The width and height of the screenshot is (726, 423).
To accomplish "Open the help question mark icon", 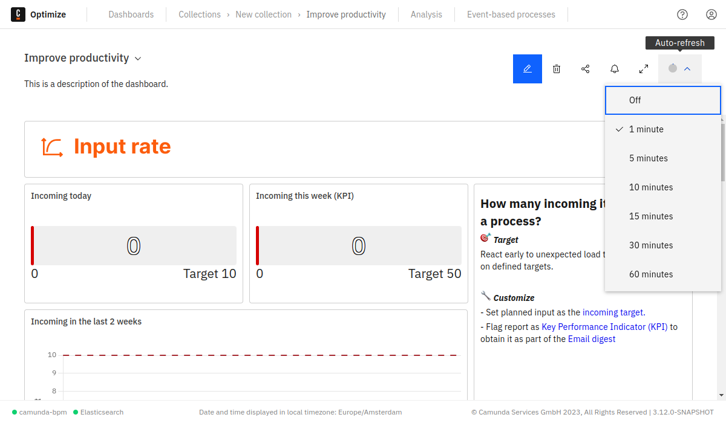I will 682,14.
